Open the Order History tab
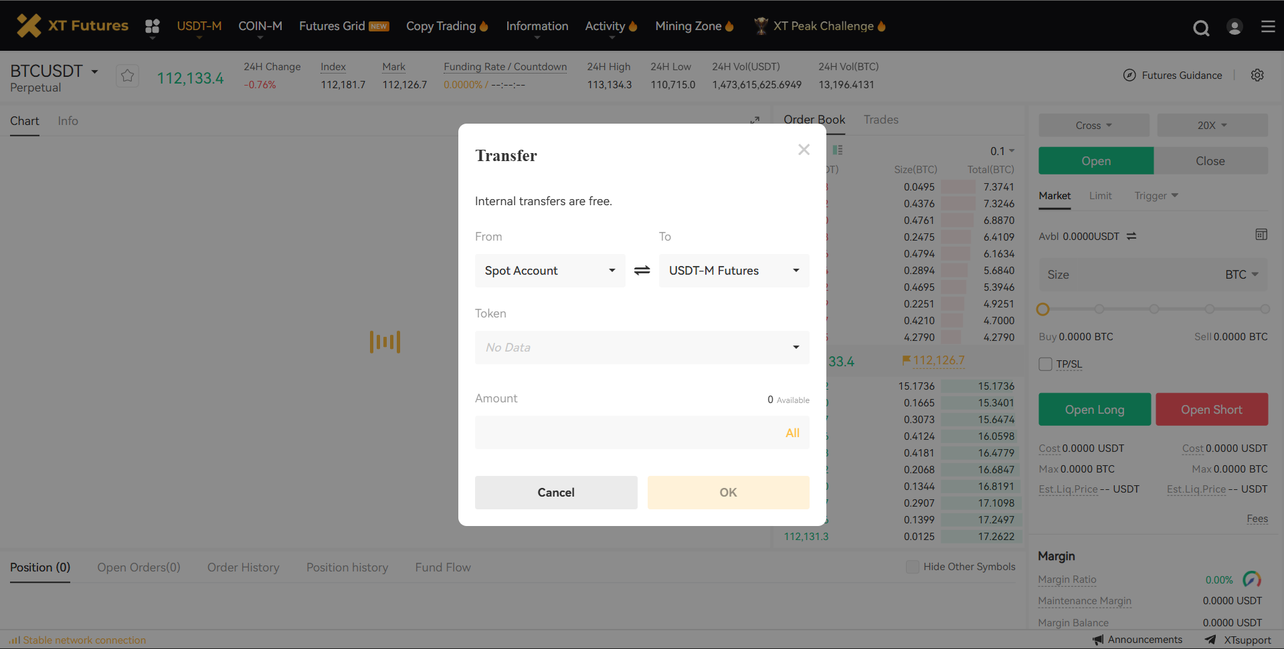This screenshot has width=1284, height=649. point(243,567)
